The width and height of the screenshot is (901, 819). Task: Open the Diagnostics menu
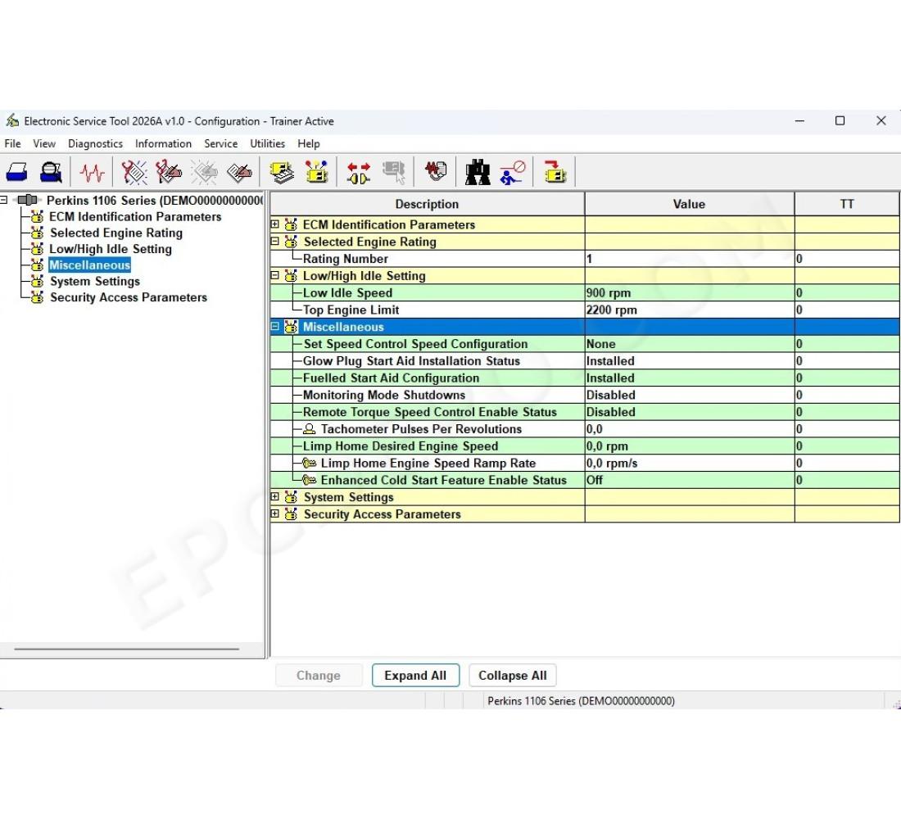tap(95, 143)
